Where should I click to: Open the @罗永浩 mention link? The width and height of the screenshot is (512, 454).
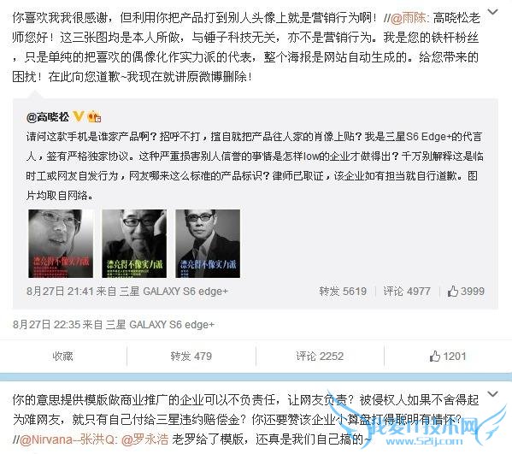click(x=144, y=440)
